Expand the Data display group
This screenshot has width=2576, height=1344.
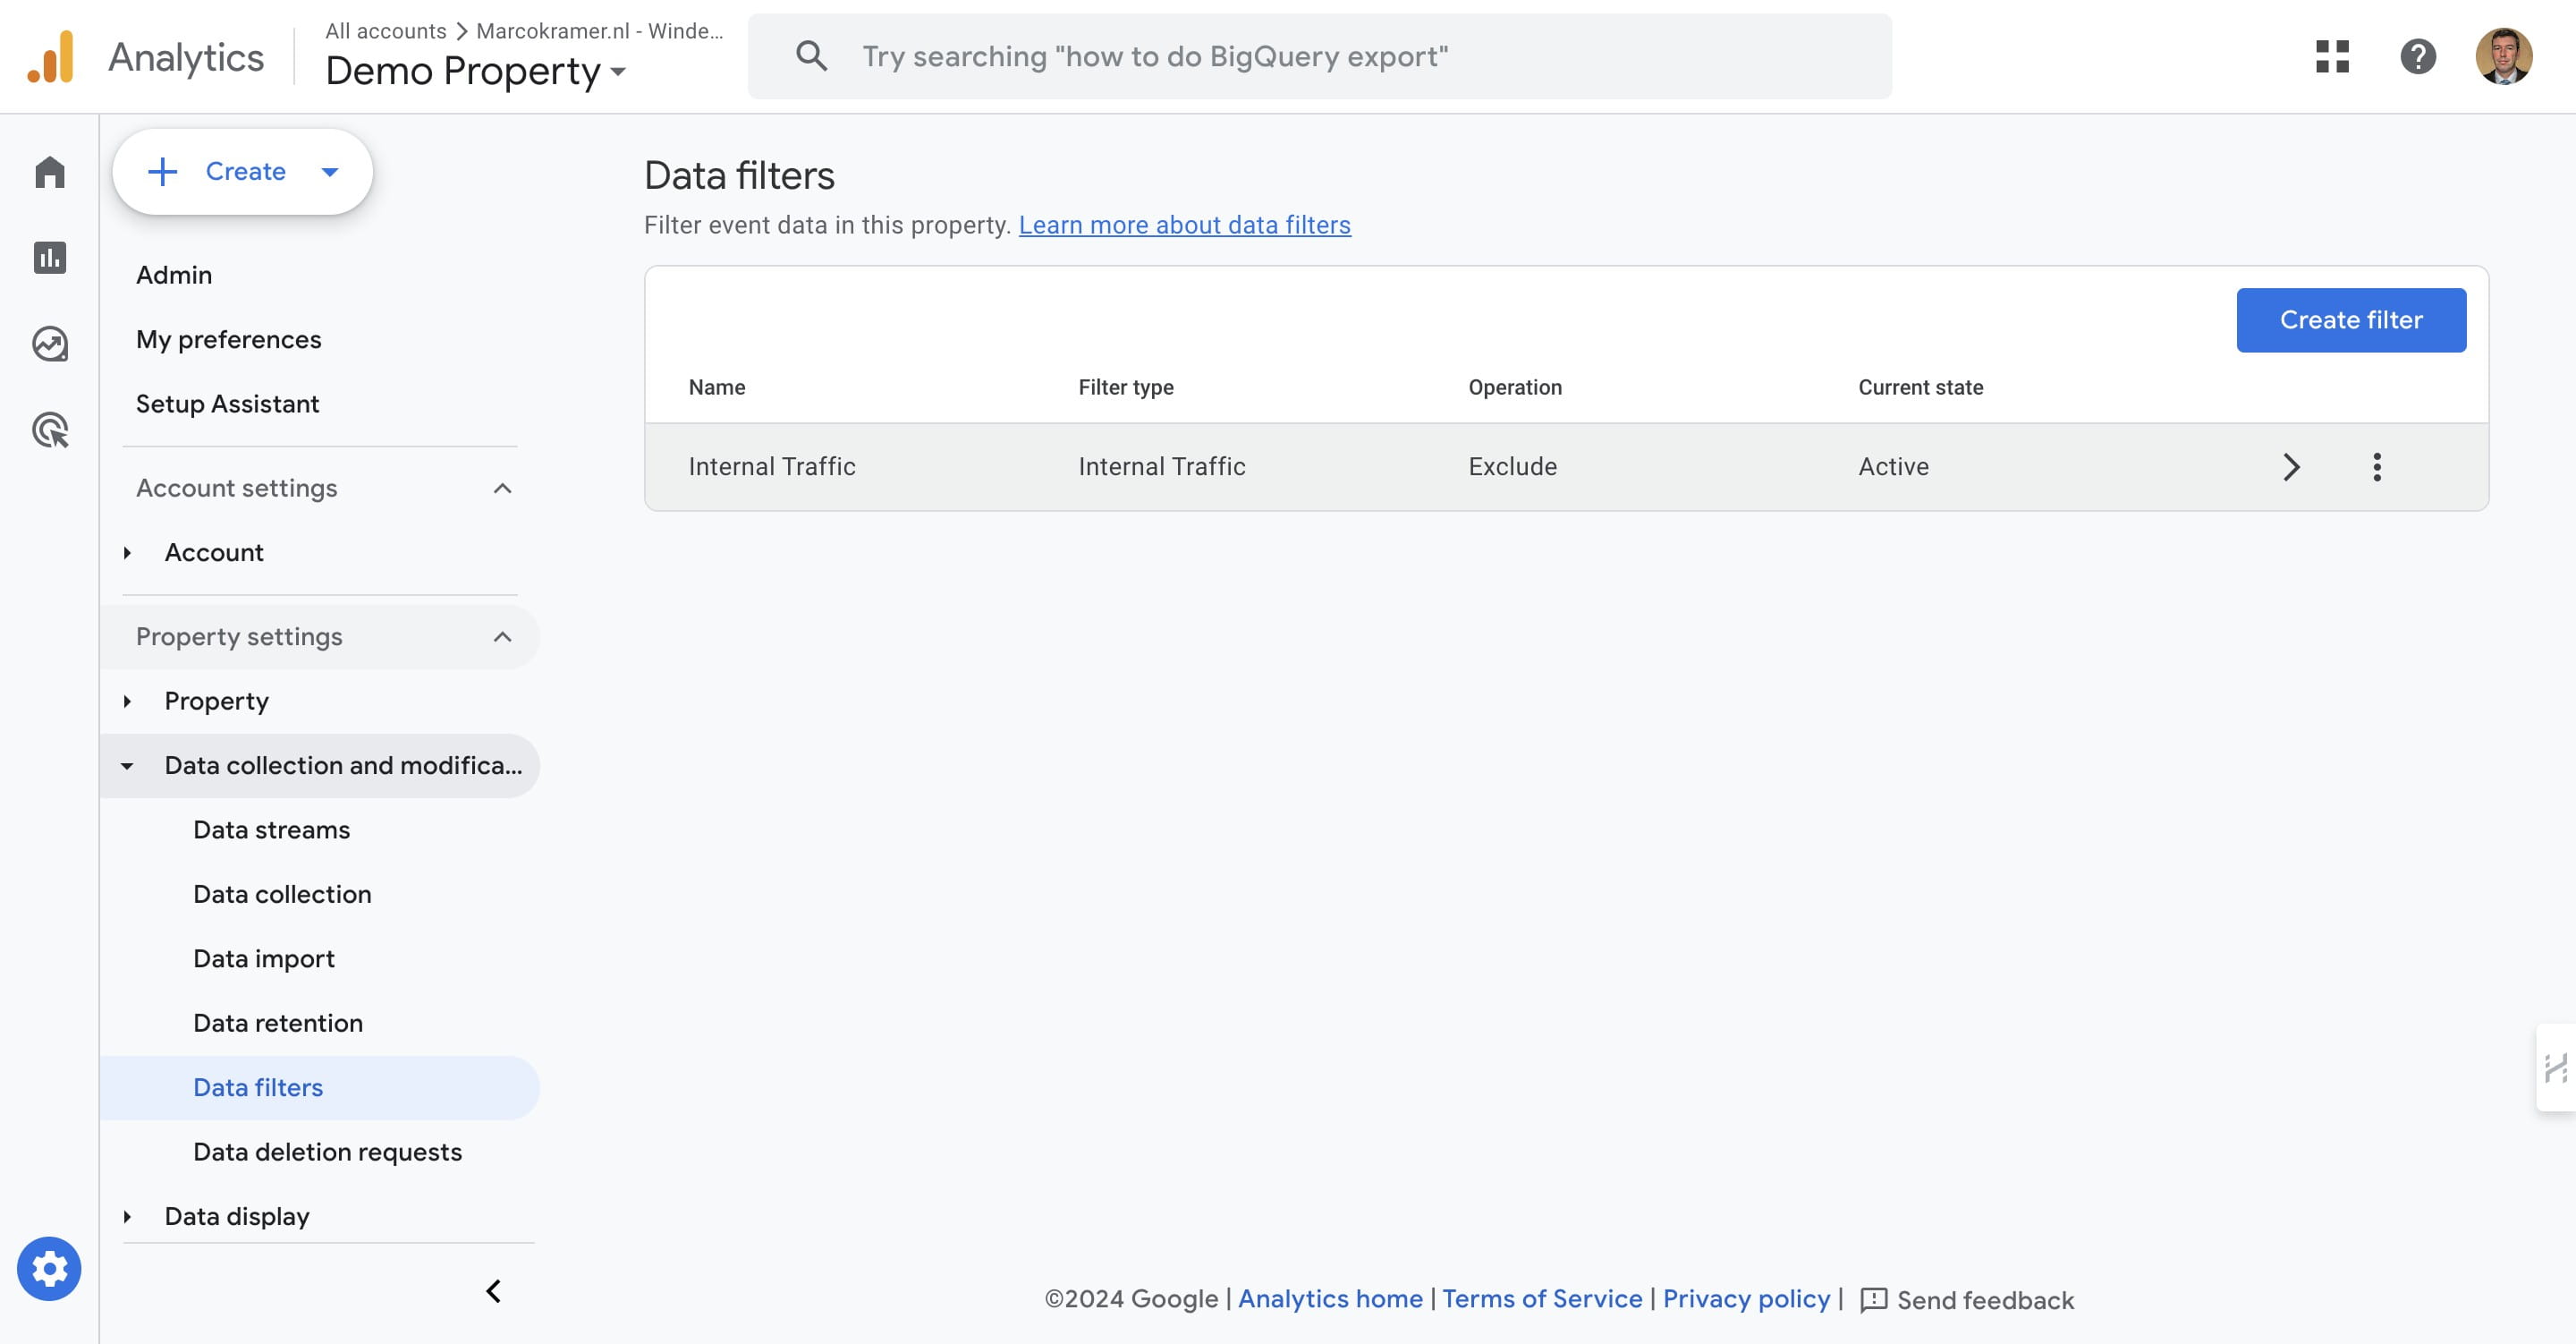point(127,1217)
